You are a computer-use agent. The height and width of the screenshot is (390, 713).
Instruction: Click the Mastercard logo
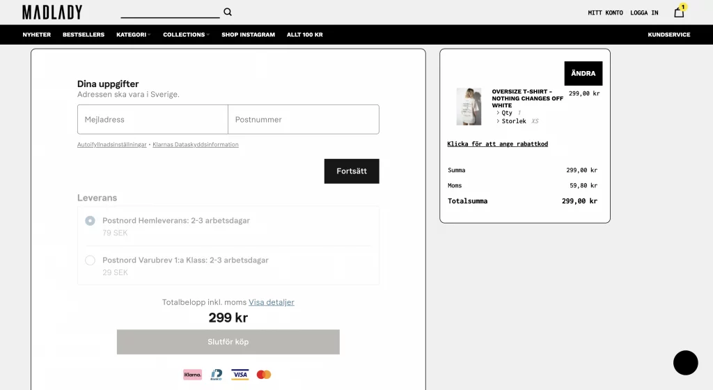click(263, 375)
